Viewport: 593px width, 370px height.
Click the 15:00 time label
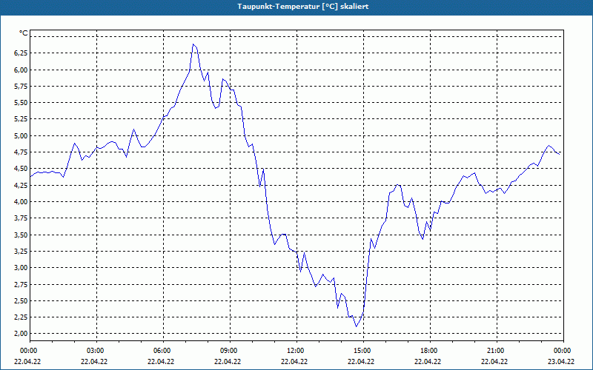[363, 351]
